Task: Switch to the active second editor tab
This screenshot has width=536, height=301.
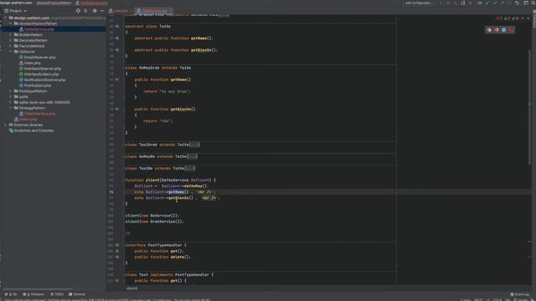Action: tap(153, 11)
